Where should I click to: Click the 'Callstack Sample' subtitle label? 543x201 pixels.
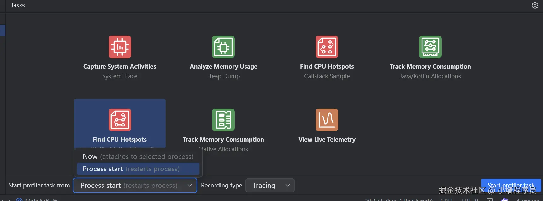pyautogui.click(x=327, y=76)
